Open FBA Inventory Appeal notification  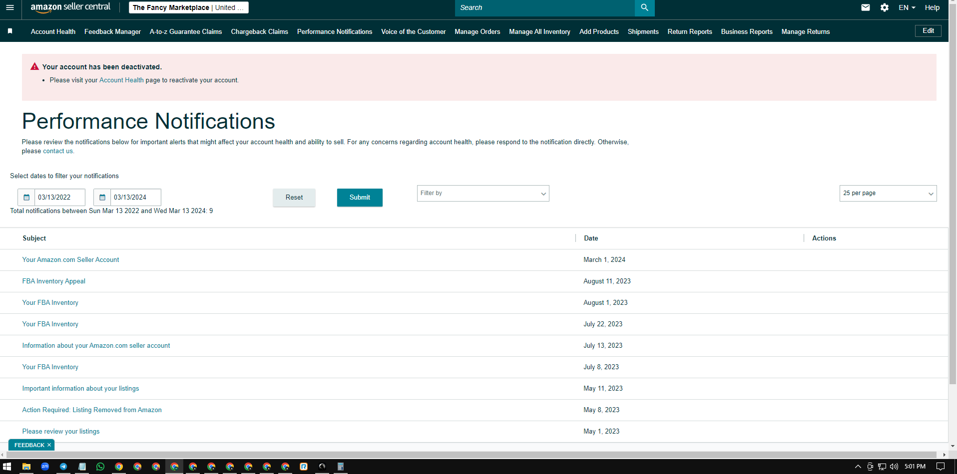pos(53,281)
